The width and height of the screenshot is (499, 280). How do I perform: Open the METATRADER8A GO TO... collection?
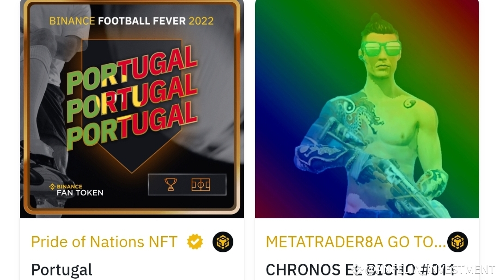click(355, 242)
